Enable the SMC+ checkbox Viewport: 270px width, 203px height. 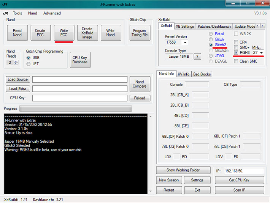(236, 47)
